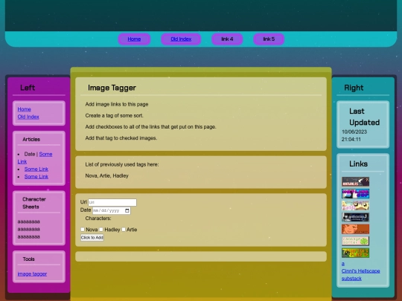This screenshot has height=301, width=402.
Task: Open Cinni's Hellscape link
Action: [361, 271]
